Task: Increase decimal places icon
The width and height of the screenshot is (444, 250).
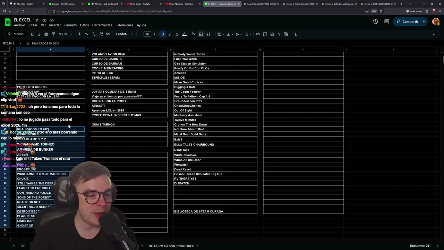Action: 101,34
